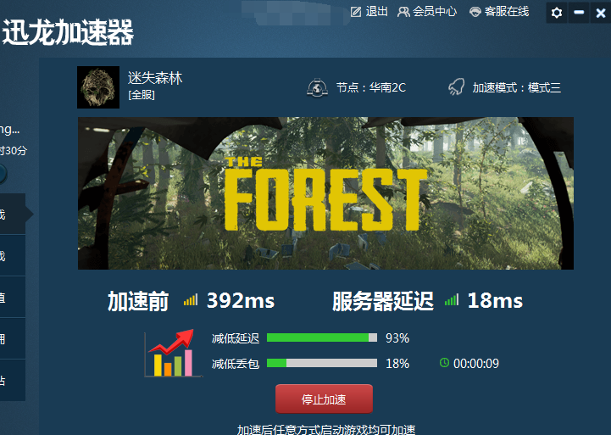
Task: Click the 加速后任意方式启动游戏均可加速 hint text
Action: 326,429
